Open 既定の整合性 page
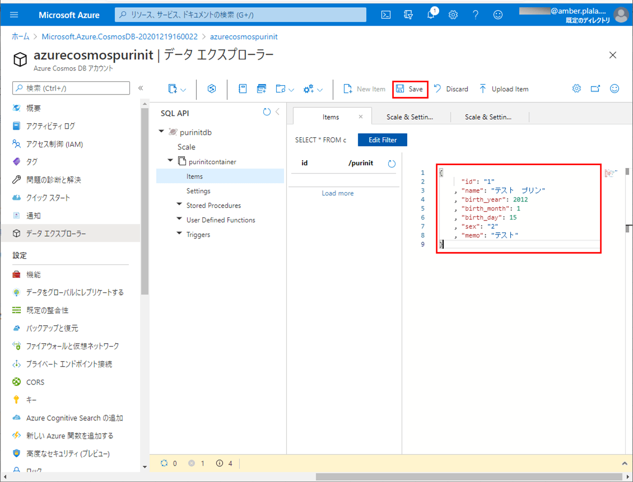 click(47, 310)
